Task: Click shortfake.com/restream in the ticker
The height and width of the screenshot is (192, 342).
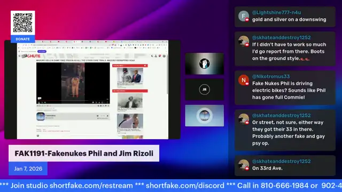Action: (91, 186)
